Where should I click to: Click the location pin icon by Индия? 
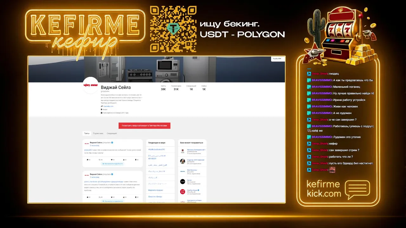(101, 109)
